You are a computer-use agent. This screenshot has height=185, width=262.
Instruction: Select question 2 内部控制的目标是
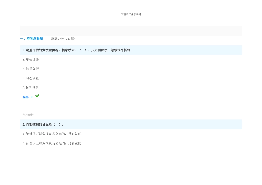(x=131, y=124)
